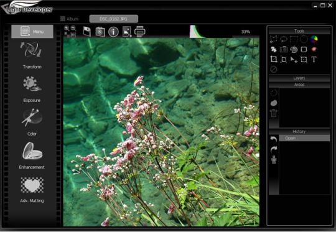Collapse the History panel header
This screenshot has height=232, width=336.
299,131
